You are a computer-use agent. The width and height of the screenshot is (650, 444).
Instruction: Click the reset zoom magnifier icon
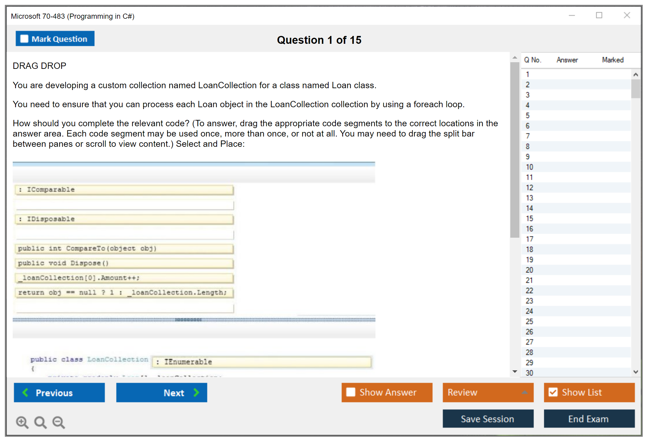[x=40, y=422]
